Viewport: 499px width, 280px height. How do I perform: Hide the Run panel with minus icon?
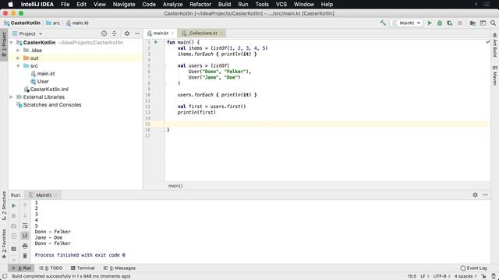point(485,194)
